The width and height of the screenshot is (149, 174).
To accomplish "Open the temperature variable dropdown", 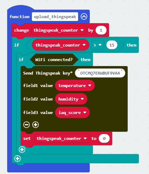I will [75, 86].
